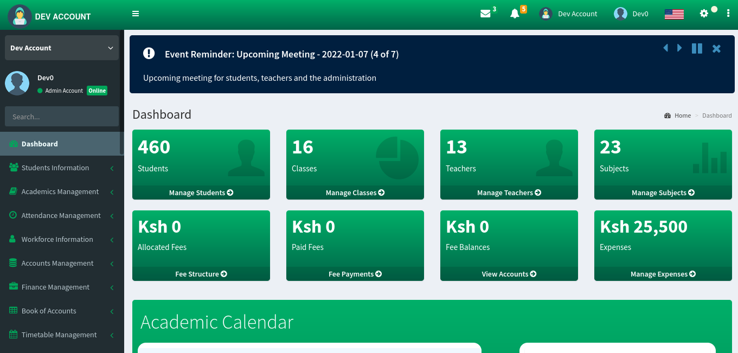The height and width of the screenshot is (353, 738).
Task: Dismiss the event reminder banner
Action: 716,49
